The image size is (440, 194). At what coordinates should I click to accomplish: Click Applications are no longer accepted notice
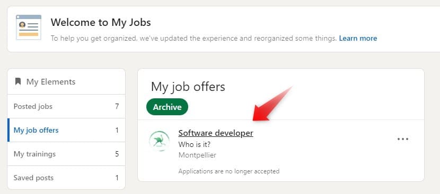(229, 171)
